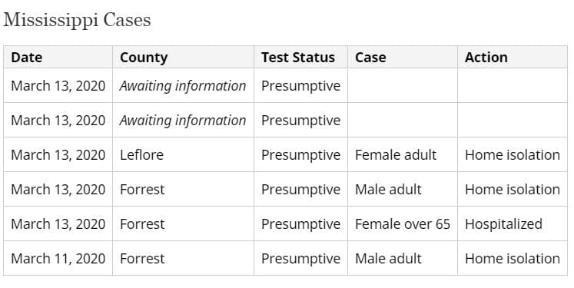
Task: Click Presumptive in the March 11 row
Action: point(300,258)
